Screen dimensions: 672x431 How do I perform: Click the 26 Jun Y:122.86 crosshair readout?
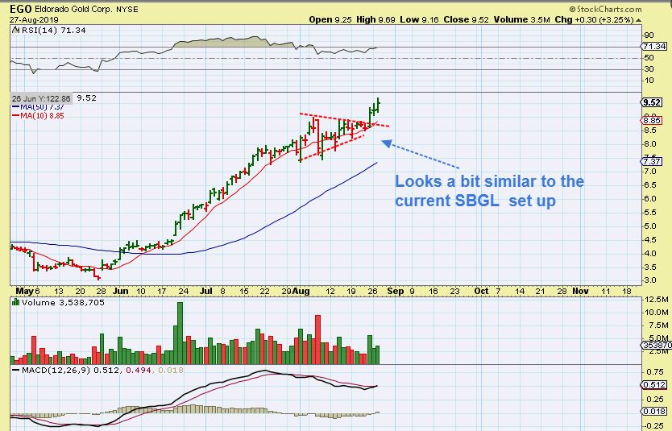click(x=41, y=98)
